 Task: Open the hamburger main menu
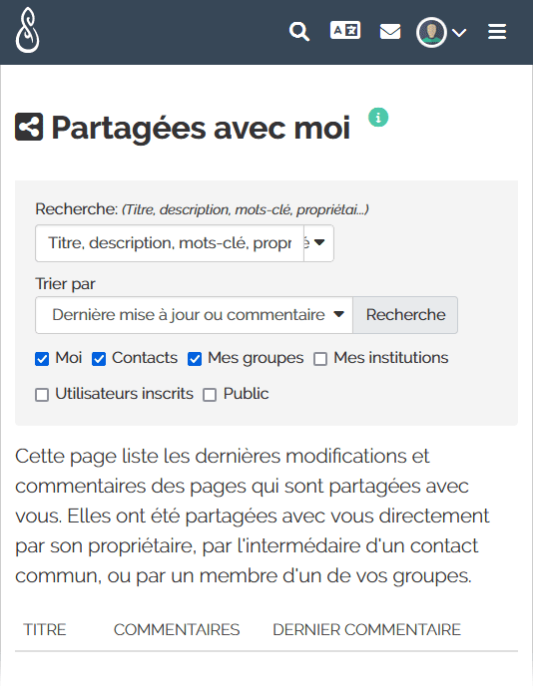pos(497,32)
